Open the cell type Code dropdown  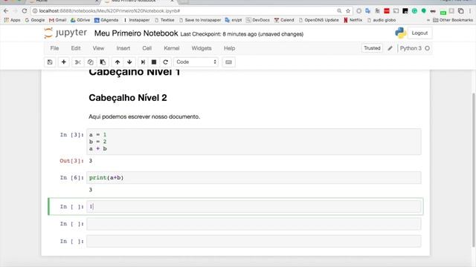pyautogui.click(x=196, y=62)
